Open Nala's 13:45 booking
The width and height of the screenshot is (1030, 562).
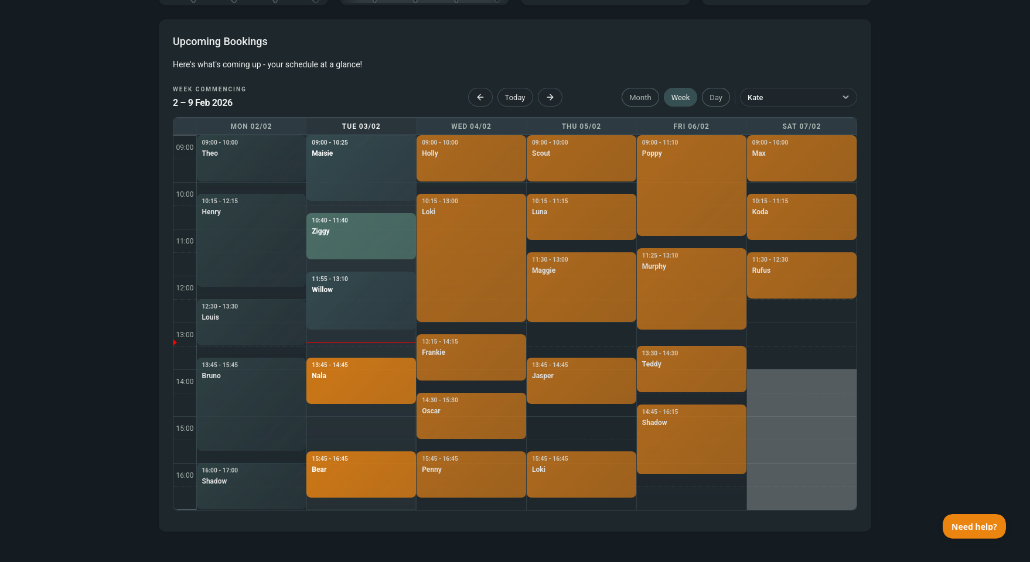point(361,381)
